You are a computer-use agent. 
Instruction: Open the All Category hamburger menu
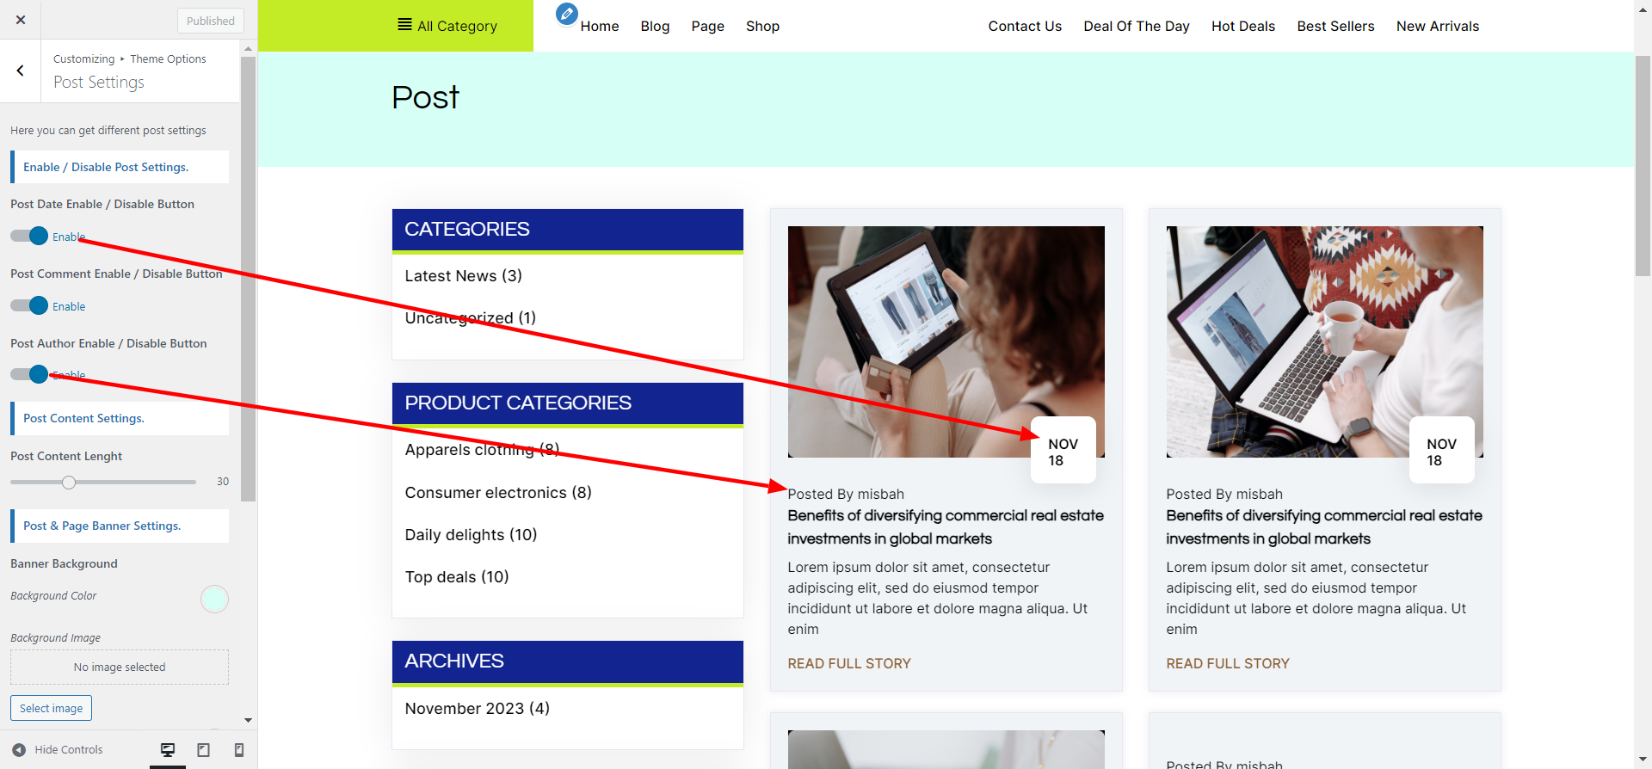point(447,26)
